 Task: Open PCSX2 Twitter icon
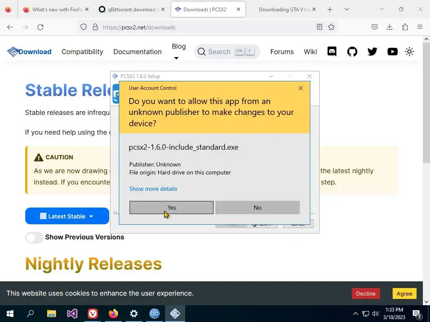(x=372, y=52)
